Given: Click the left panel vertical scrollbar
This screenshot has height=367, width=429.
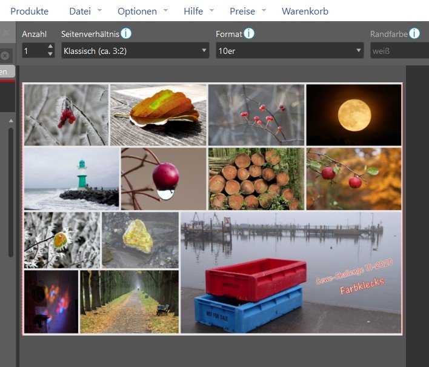Looking at the screenshot, I should [11, 192].
